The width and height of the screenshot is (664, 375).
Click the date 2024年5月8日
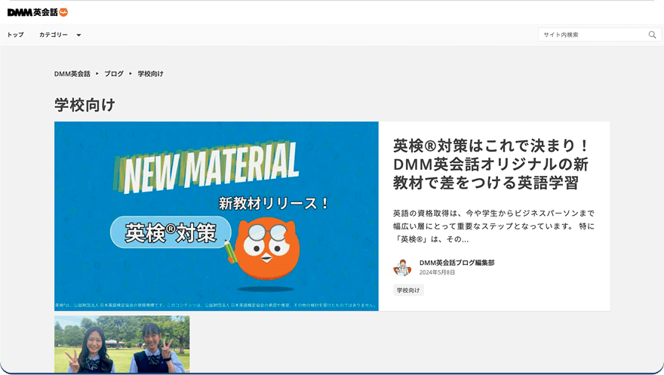[x=437, y=272]
